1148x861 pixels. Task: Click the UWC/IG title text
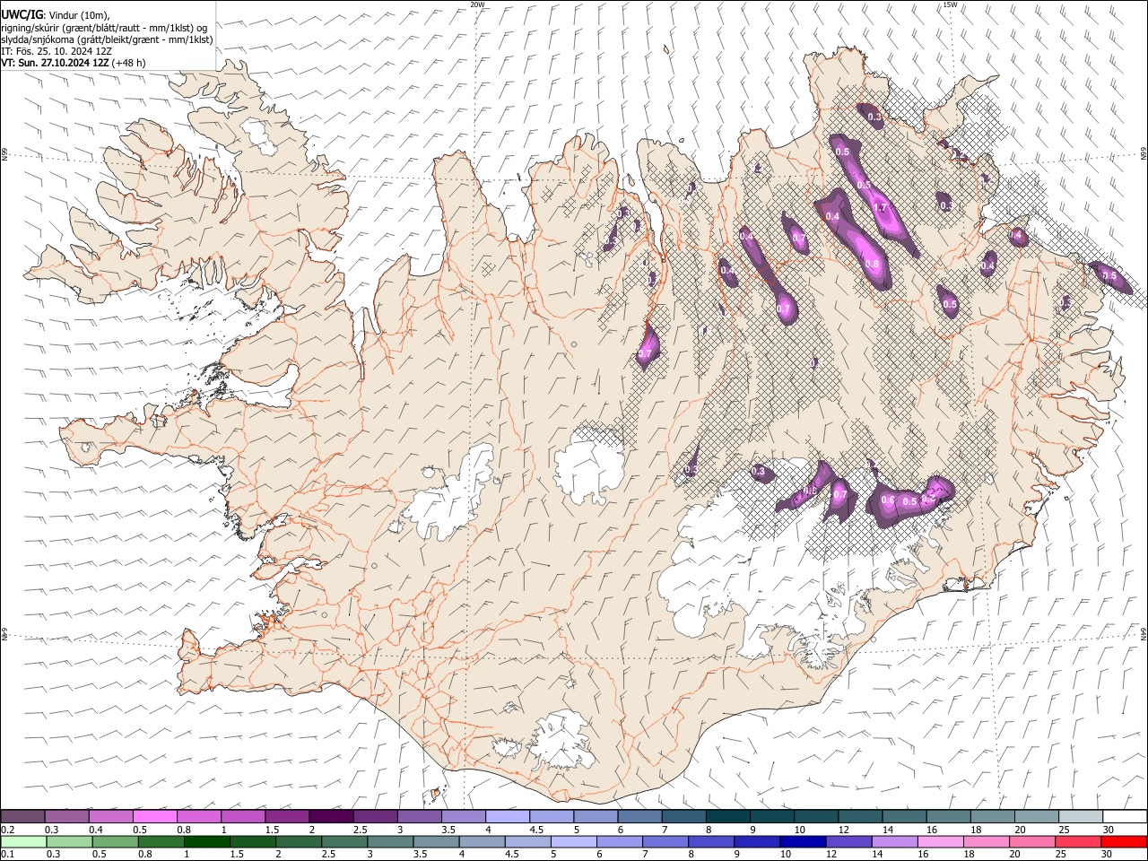pyautogui.click(x=22, y=14)
